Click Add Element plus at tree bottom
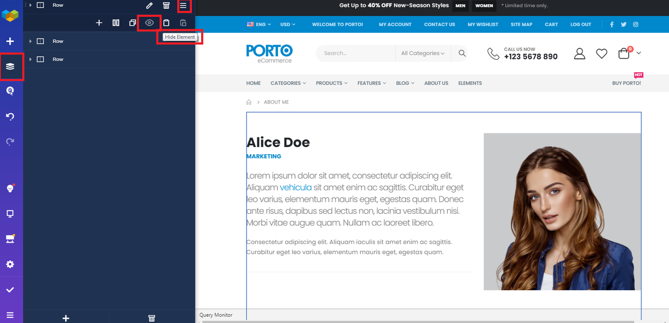 click(x=66, y=318)
